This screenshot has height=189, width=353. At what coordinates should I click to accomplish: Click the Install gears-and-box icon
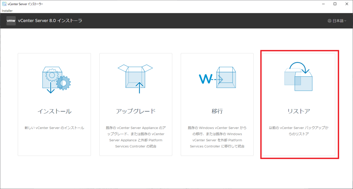[56, 79]
